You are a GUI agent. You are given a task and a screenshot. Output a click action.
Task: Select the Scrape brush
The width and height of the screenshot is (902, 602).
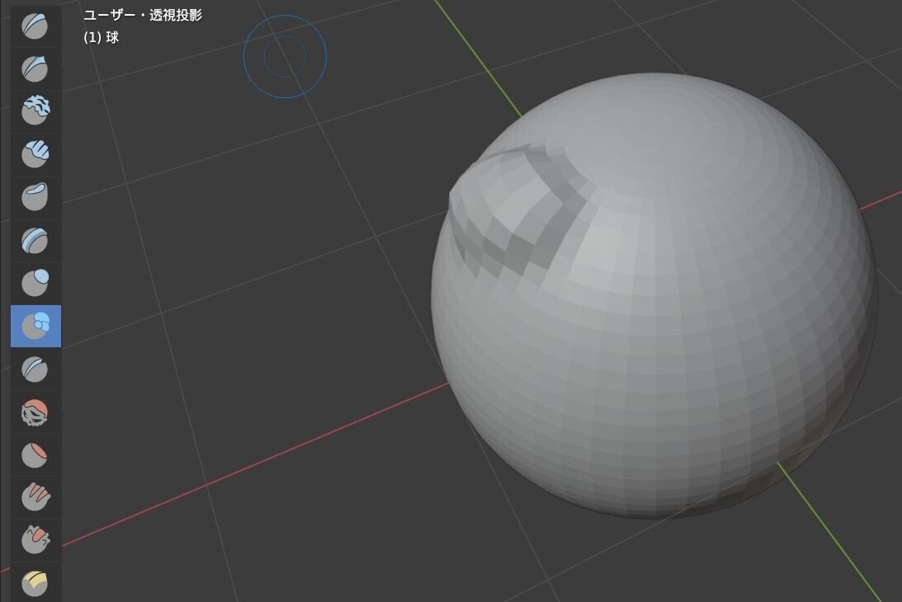pyautogui.click(x=35, y=540)
